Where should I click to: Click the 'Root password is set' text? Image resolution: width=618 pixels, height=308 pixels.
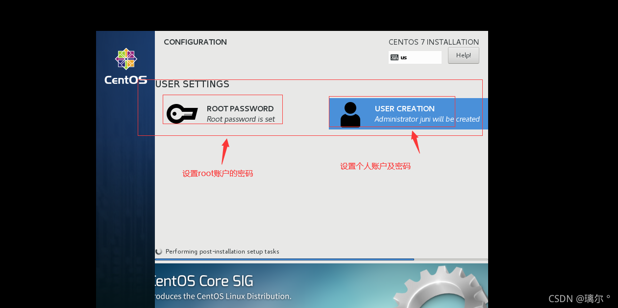point(241,119)
